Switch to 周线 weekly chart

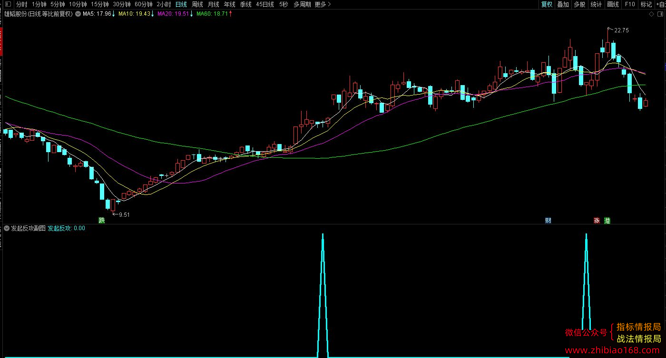[197, 4]
